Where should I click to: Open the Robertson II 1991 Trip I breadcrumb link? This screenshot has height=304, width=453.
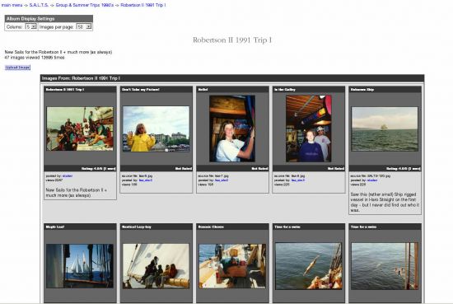tap(143, 5)
